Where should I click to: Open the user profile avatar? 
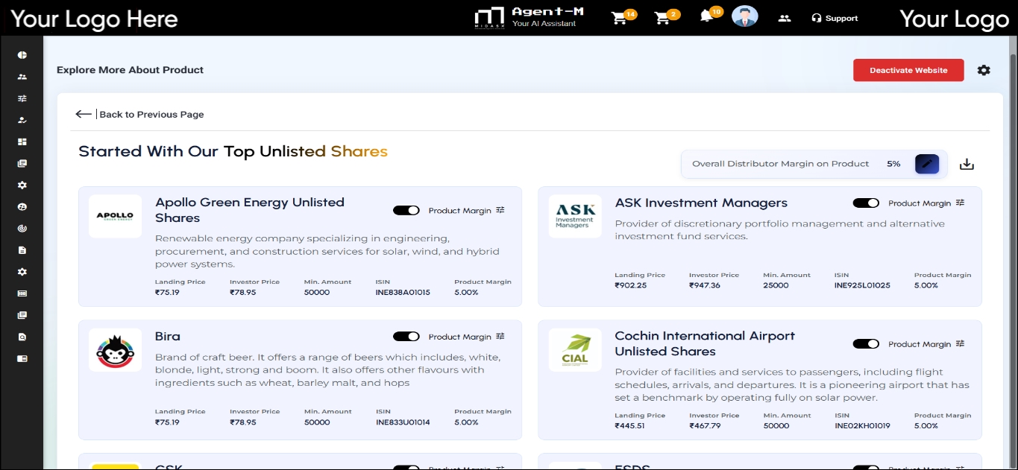pyautogui.click(x=744, y=17)
